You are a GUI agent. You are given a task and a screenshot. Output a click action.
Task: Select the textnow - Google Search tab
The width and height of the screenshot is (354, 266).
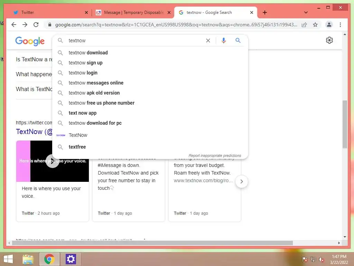pyautogui.click(x=216, y=12)
